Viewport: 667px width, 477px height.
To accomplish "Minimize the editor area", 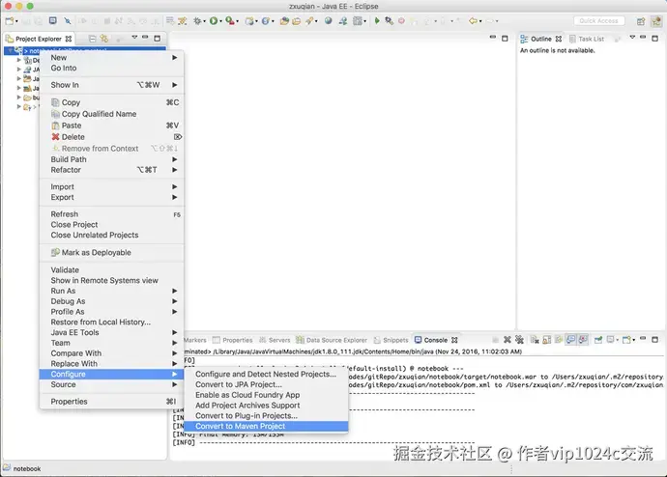I will click(493, 38).
